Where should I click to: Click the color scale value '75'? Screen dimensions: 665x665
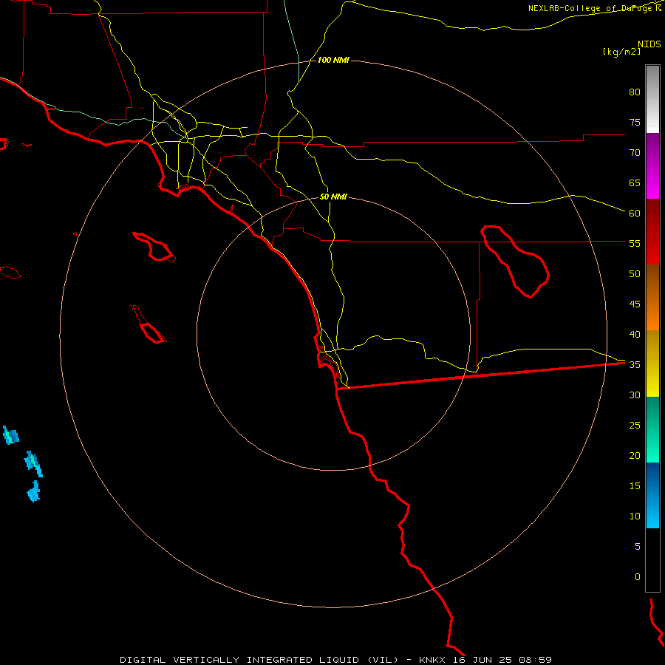point(635,123)
